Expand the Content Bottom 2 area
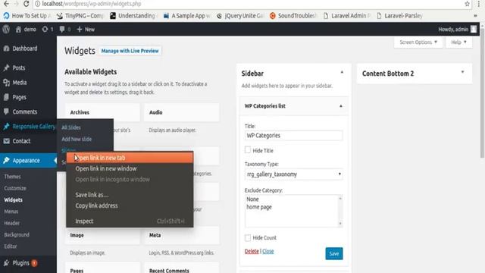This screenshot has height=273, width=485. pyautogui.click(x=462, y=73)
